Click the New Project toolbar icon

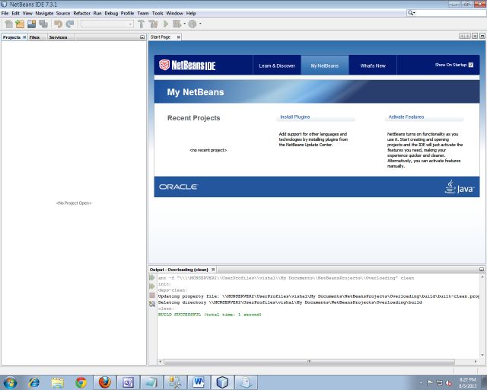pos(21,24)
